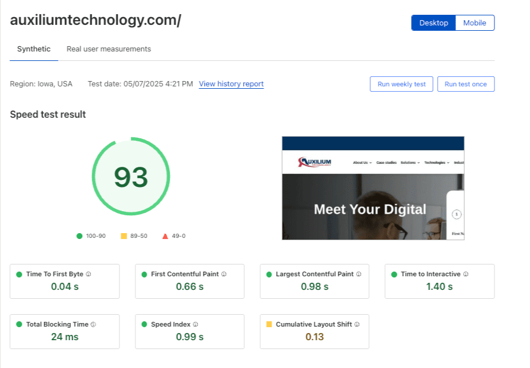This screenshot has width=530, height=368.
Task: Click the Run weekly test button
Action: 401,84
